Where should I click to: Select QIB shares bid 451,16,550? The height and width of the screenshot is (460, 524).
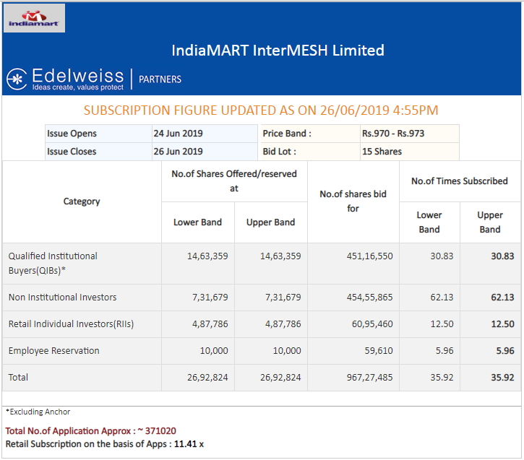coord(369,256)
